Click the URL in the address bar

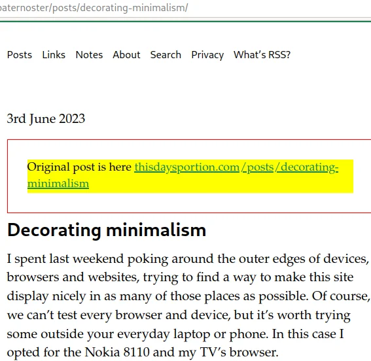(94, 8)
